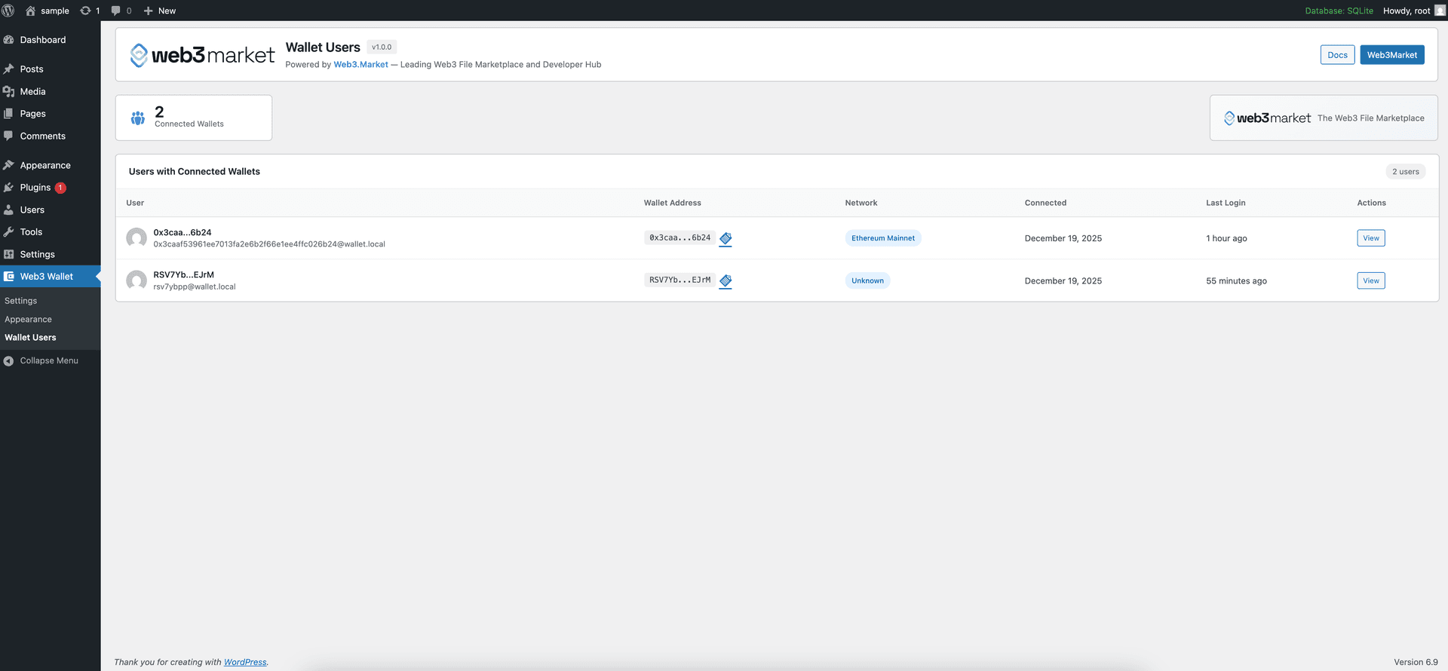Click the Connected Wallets people icon
This screenshot has width=1448, height=671.
point(138,118)
